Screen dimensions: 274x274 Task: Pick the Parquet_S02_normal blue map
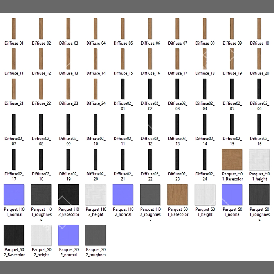click(x=68, y=235)
